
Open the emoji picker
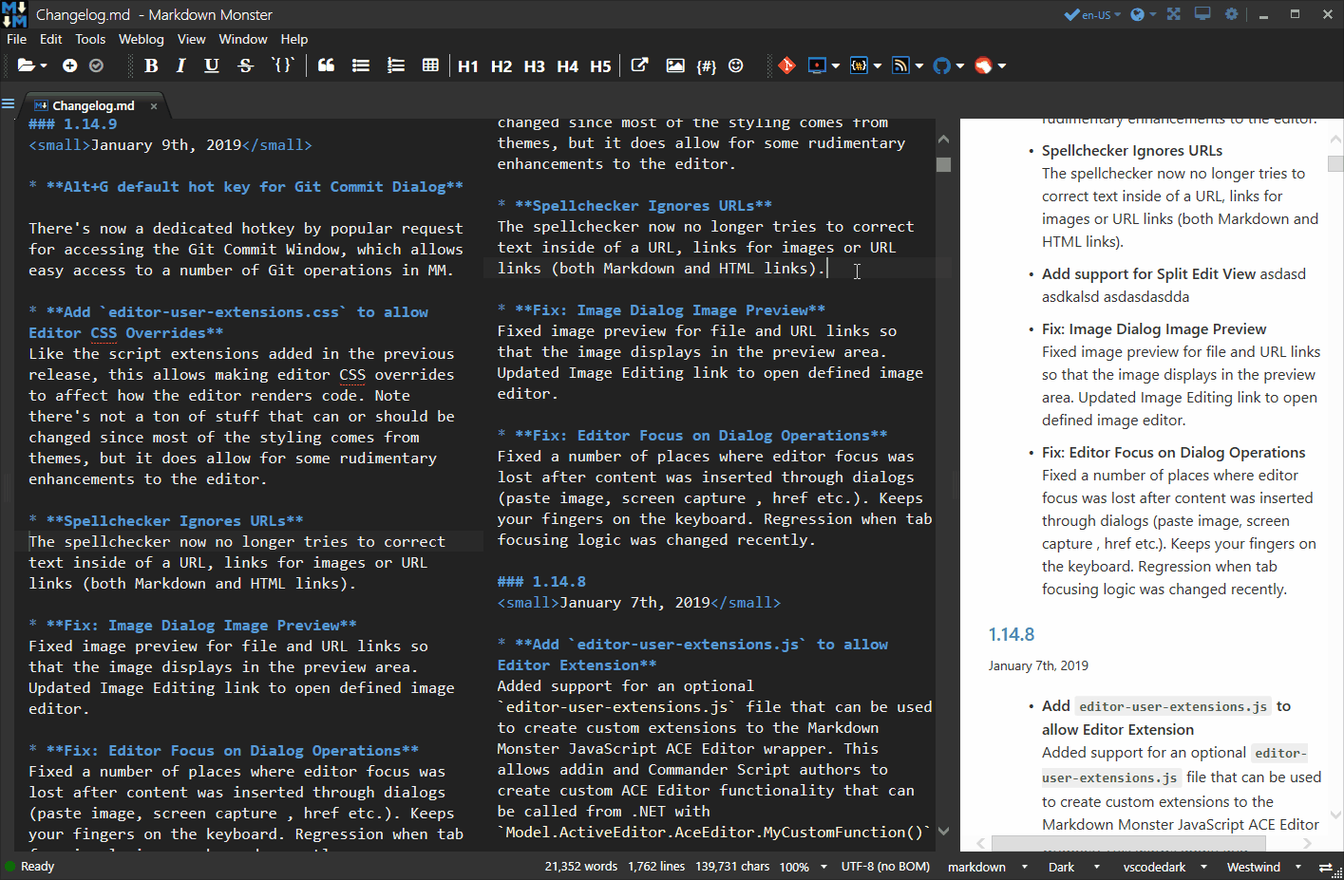[736, 66]
